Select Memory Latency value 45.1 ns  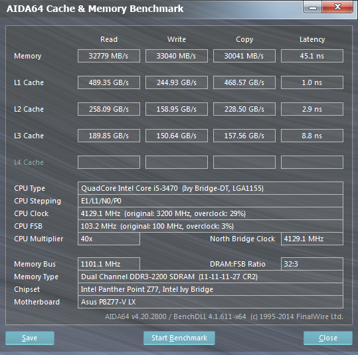(312, 56)
